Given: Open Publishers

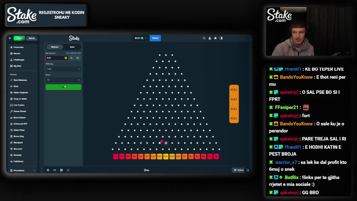Looking at the screenshot, I should coord(18,161).
